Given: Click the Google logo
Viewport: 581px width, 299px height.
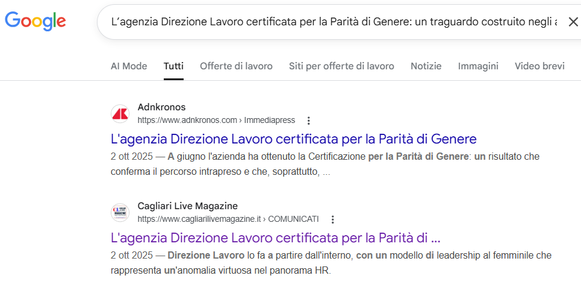Looking at the screenshot, I should point(35,21).
